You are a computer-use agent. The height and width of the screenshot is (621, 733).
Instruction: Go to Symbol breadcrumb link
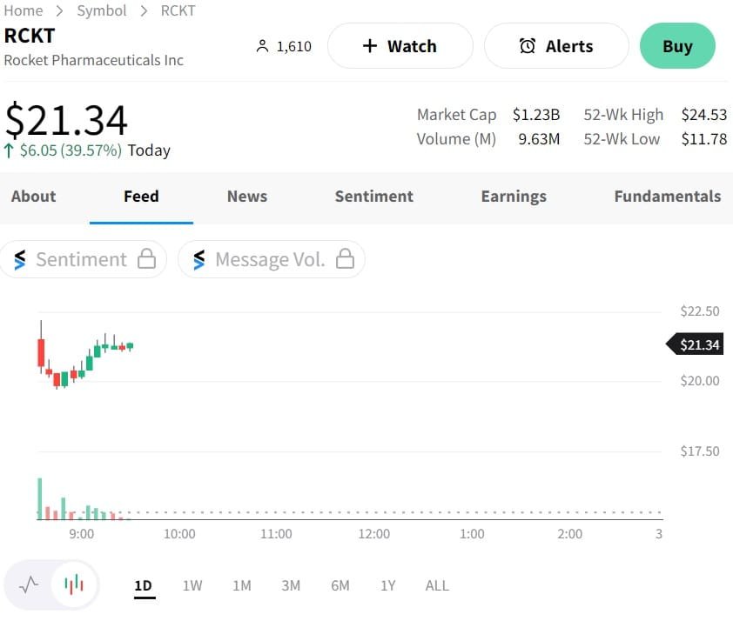(x=102, y=10)
